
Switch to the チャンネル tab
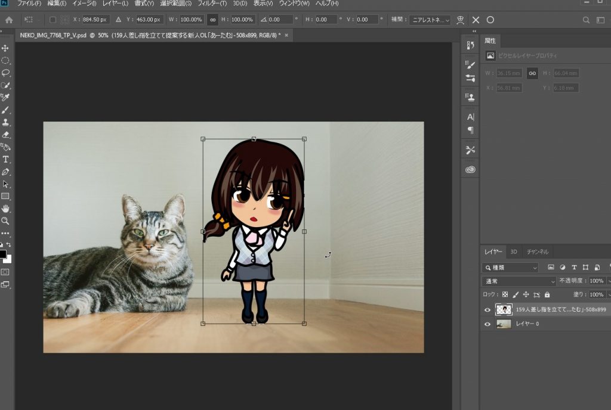pyautogui.click(x=537, y=251)
